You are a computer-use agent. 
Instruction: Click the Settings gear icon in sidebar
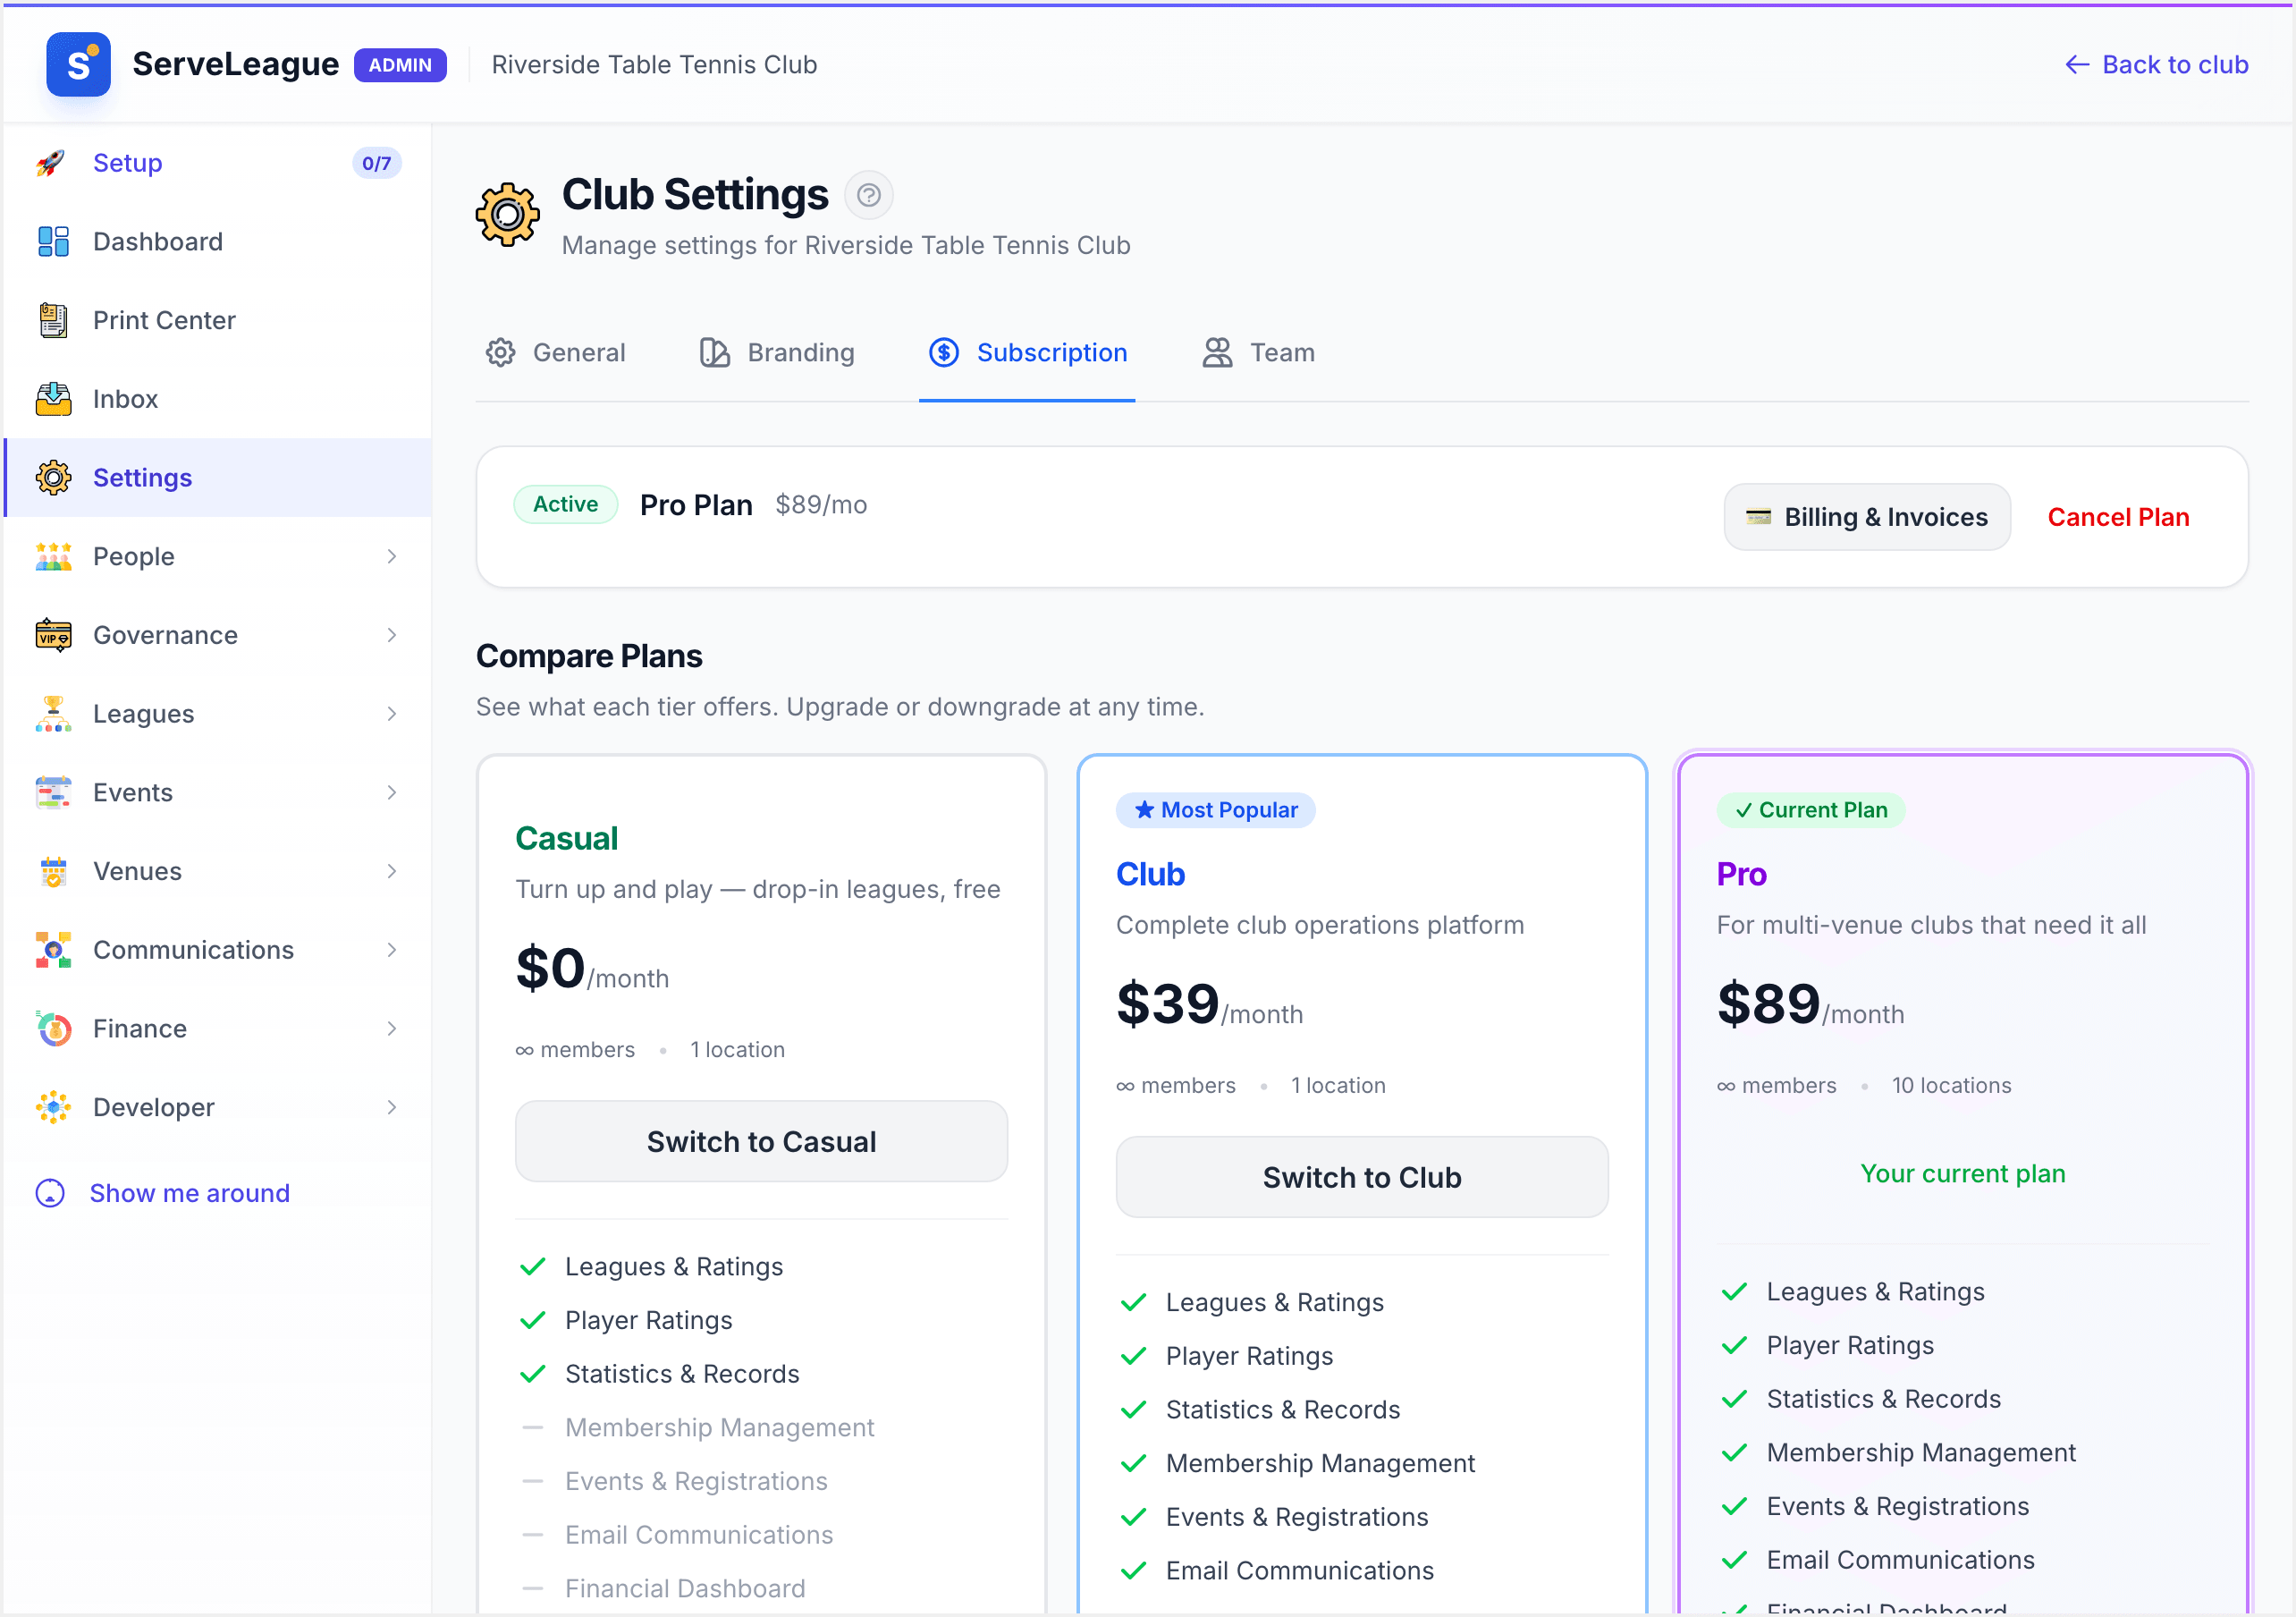(53, 478)
